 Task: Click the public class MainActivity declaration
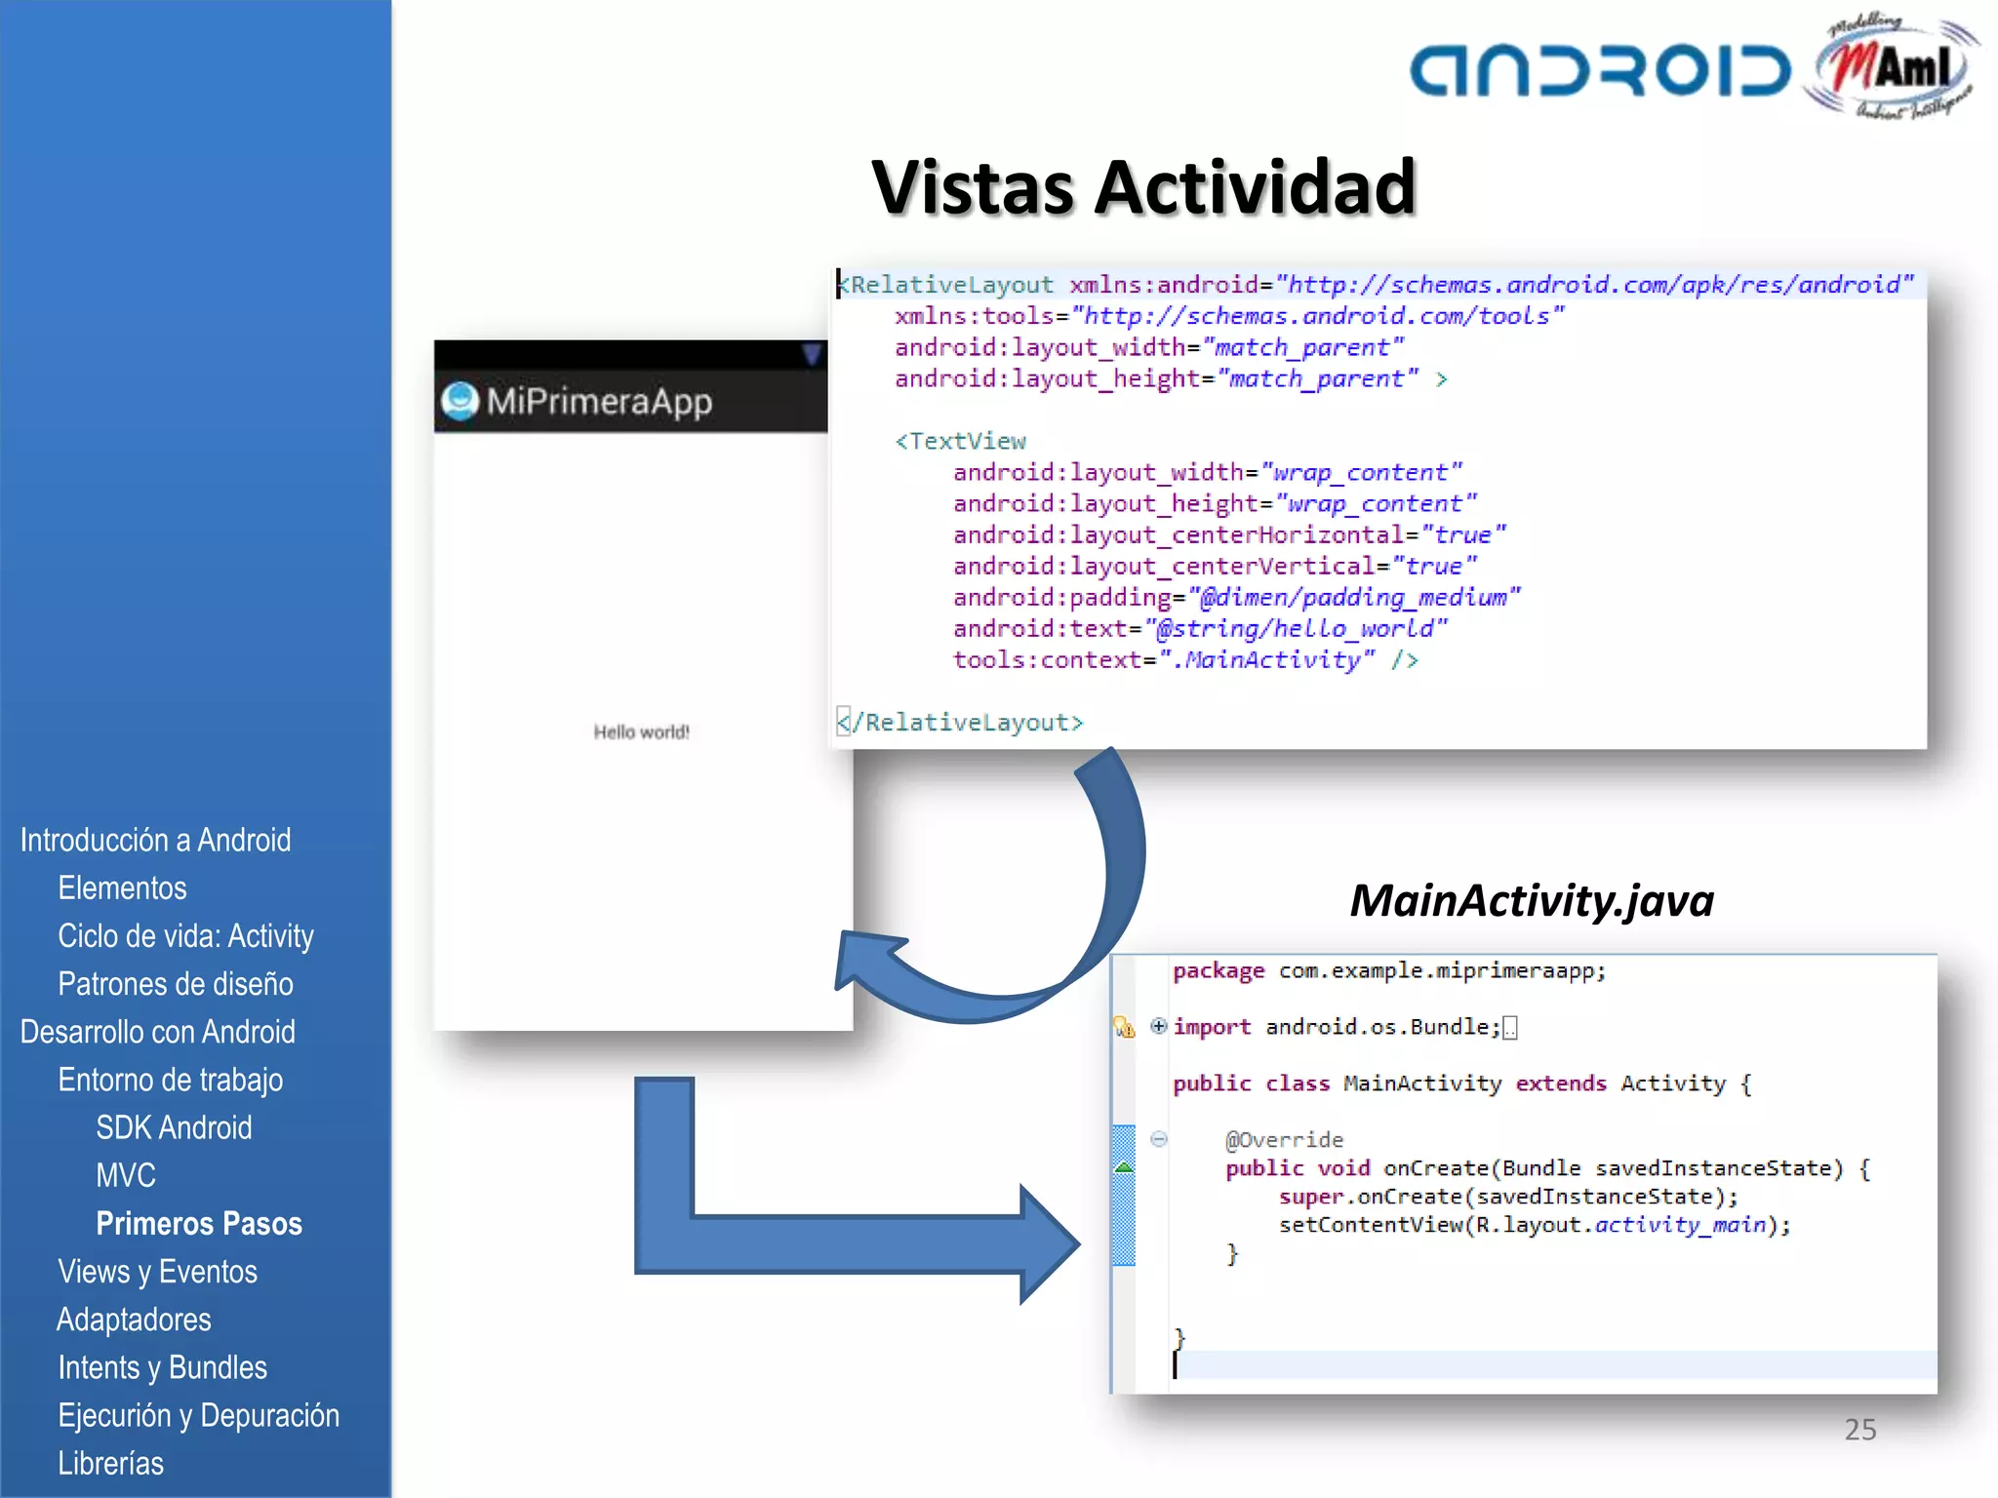[x=1462, y=1083]
